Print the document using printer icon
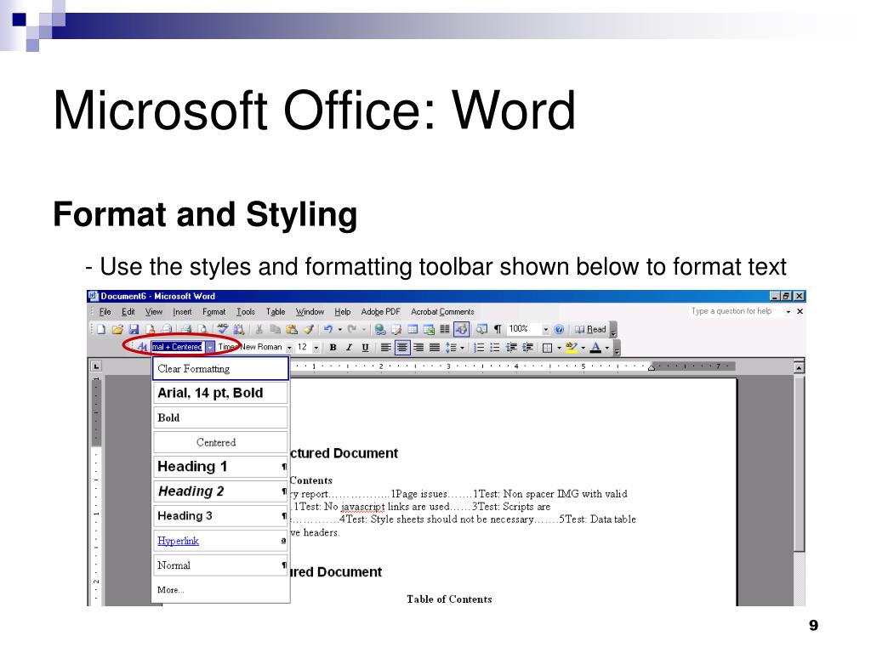The width and height of the screenshot is (871, 653). coord(185,329)
